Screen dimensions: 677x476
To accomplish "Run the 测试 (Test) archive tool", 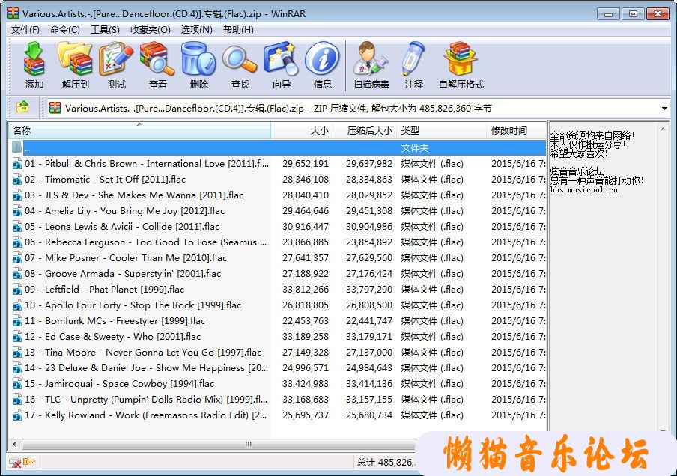I will pyautogui.click(x=117, y=65).
